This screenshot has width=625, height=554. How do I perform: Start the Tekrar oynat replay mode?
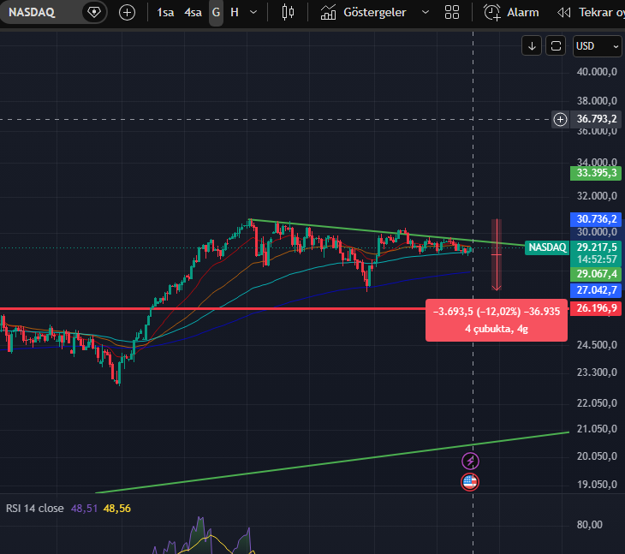pyautogui.click(x=591, y=13)
